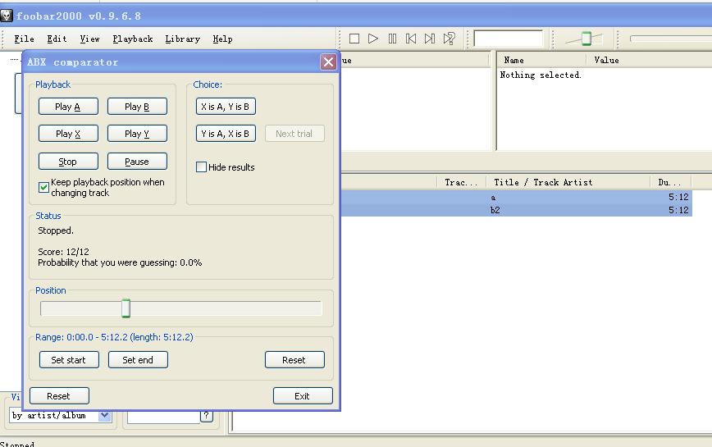Open the File menu
The height and width of the screenshot is (447, 712).
click(24, 39)
